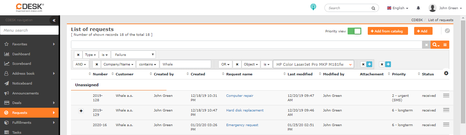Screen dimensions: 466x135
Task: Click the Deals card icon in sidebar
Action: click(6, 103)
